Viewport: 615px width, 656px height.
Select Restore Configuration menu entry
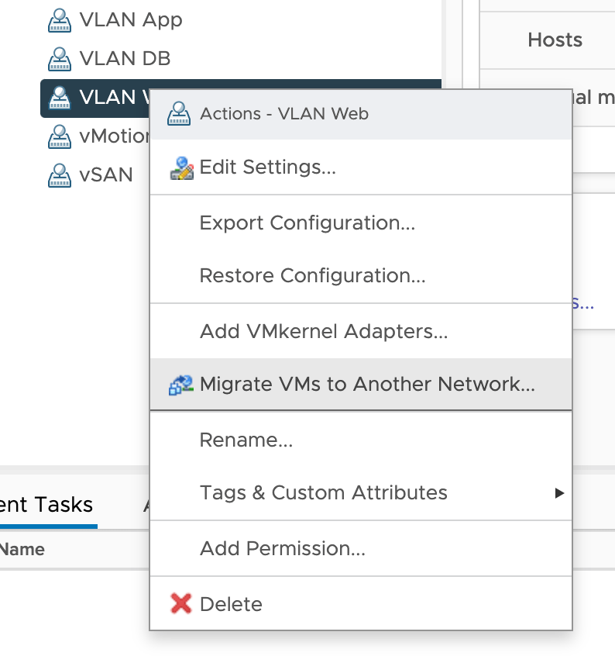point(312,276)
